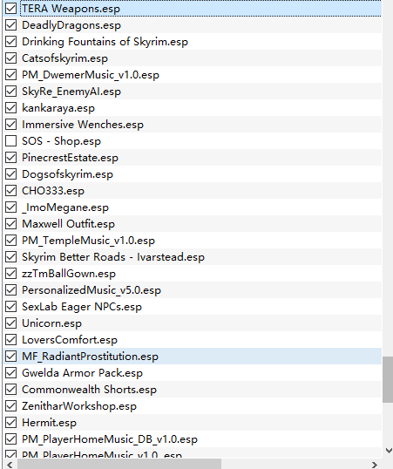Select kankaraya.esp list entry

[x=58, y=108]
